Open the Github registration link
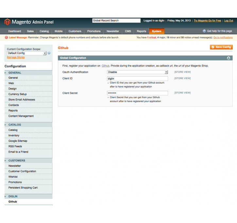The width and height of the screenshot is (237, 223). pyautogui.click(x=105, y=66)
